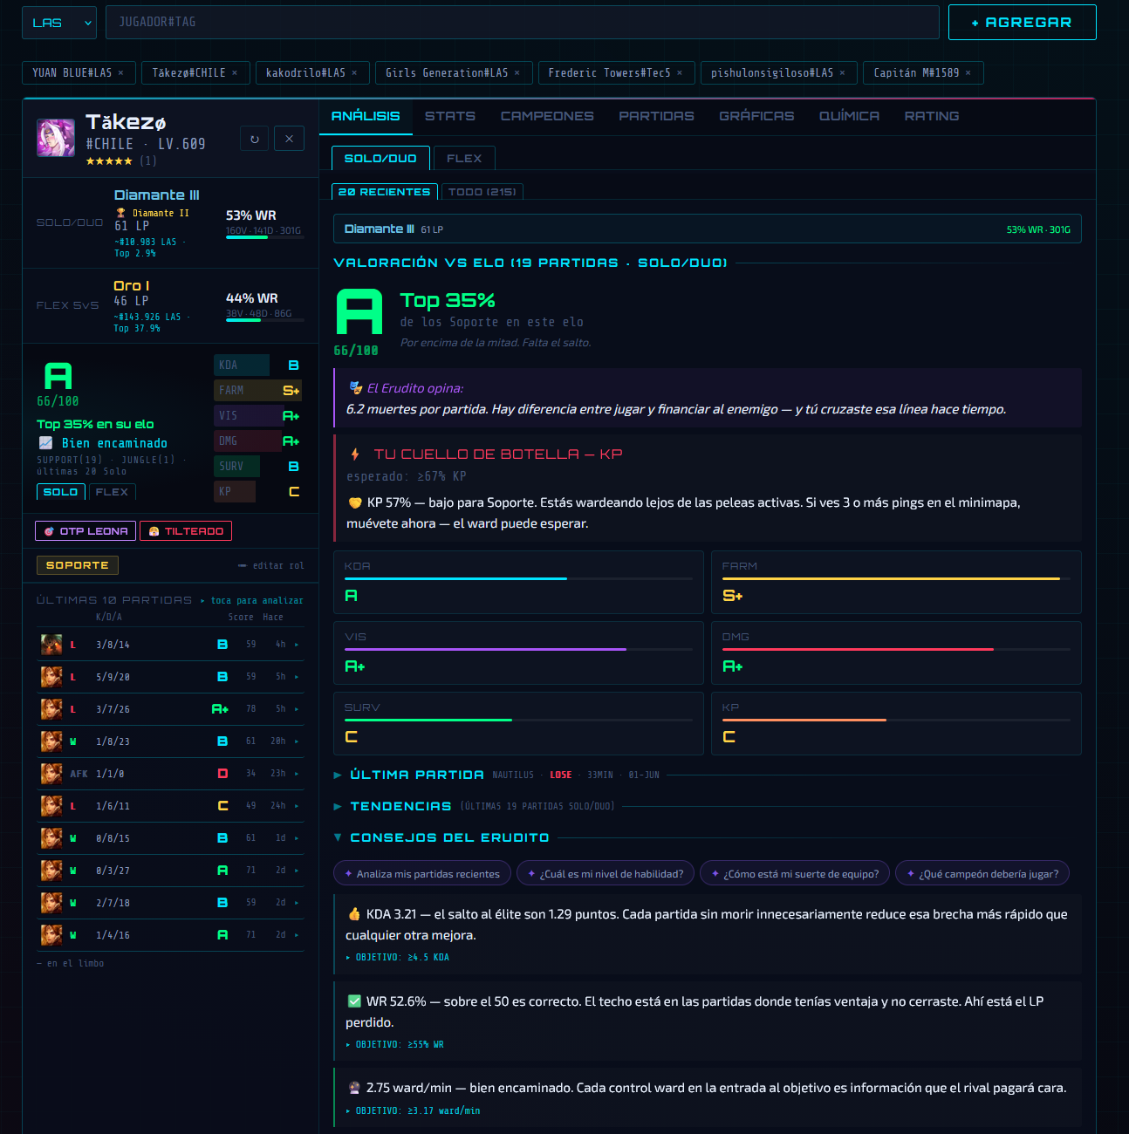Click the Bien encaminado trend icon
The height and width of the screenshot is (1134, 1129).
pyautogui.click(x=45, y=443)
